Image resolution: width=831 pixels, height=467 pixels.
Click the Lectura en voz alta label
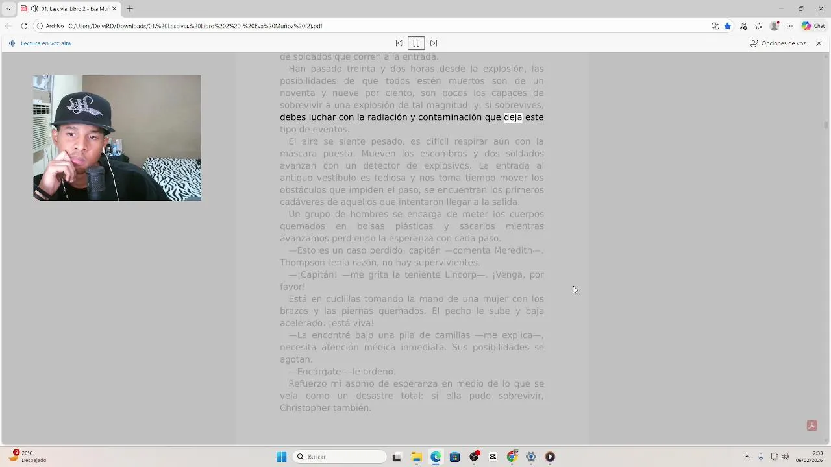[x=45, y=43]
